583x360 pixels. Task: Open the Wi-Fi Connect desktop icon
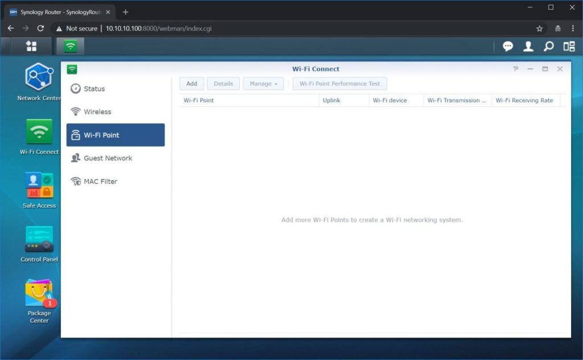tap(39, 136)
